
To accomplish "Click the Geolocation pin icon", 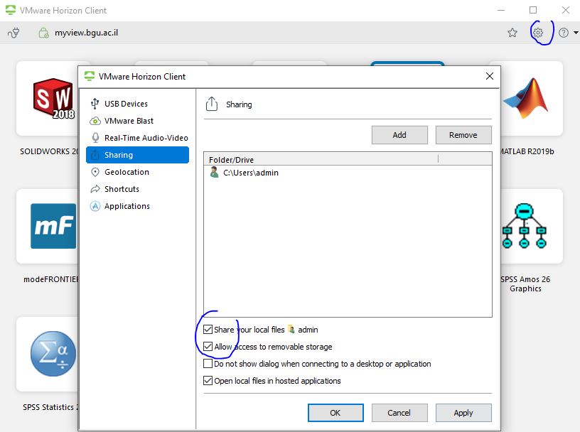I will [x=95, y=172].
